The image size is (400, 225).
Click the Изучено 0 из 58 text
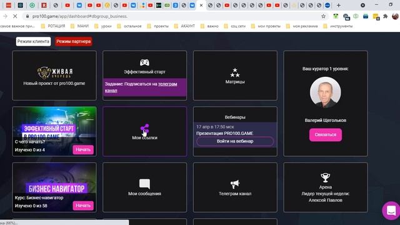coord(31,206)
